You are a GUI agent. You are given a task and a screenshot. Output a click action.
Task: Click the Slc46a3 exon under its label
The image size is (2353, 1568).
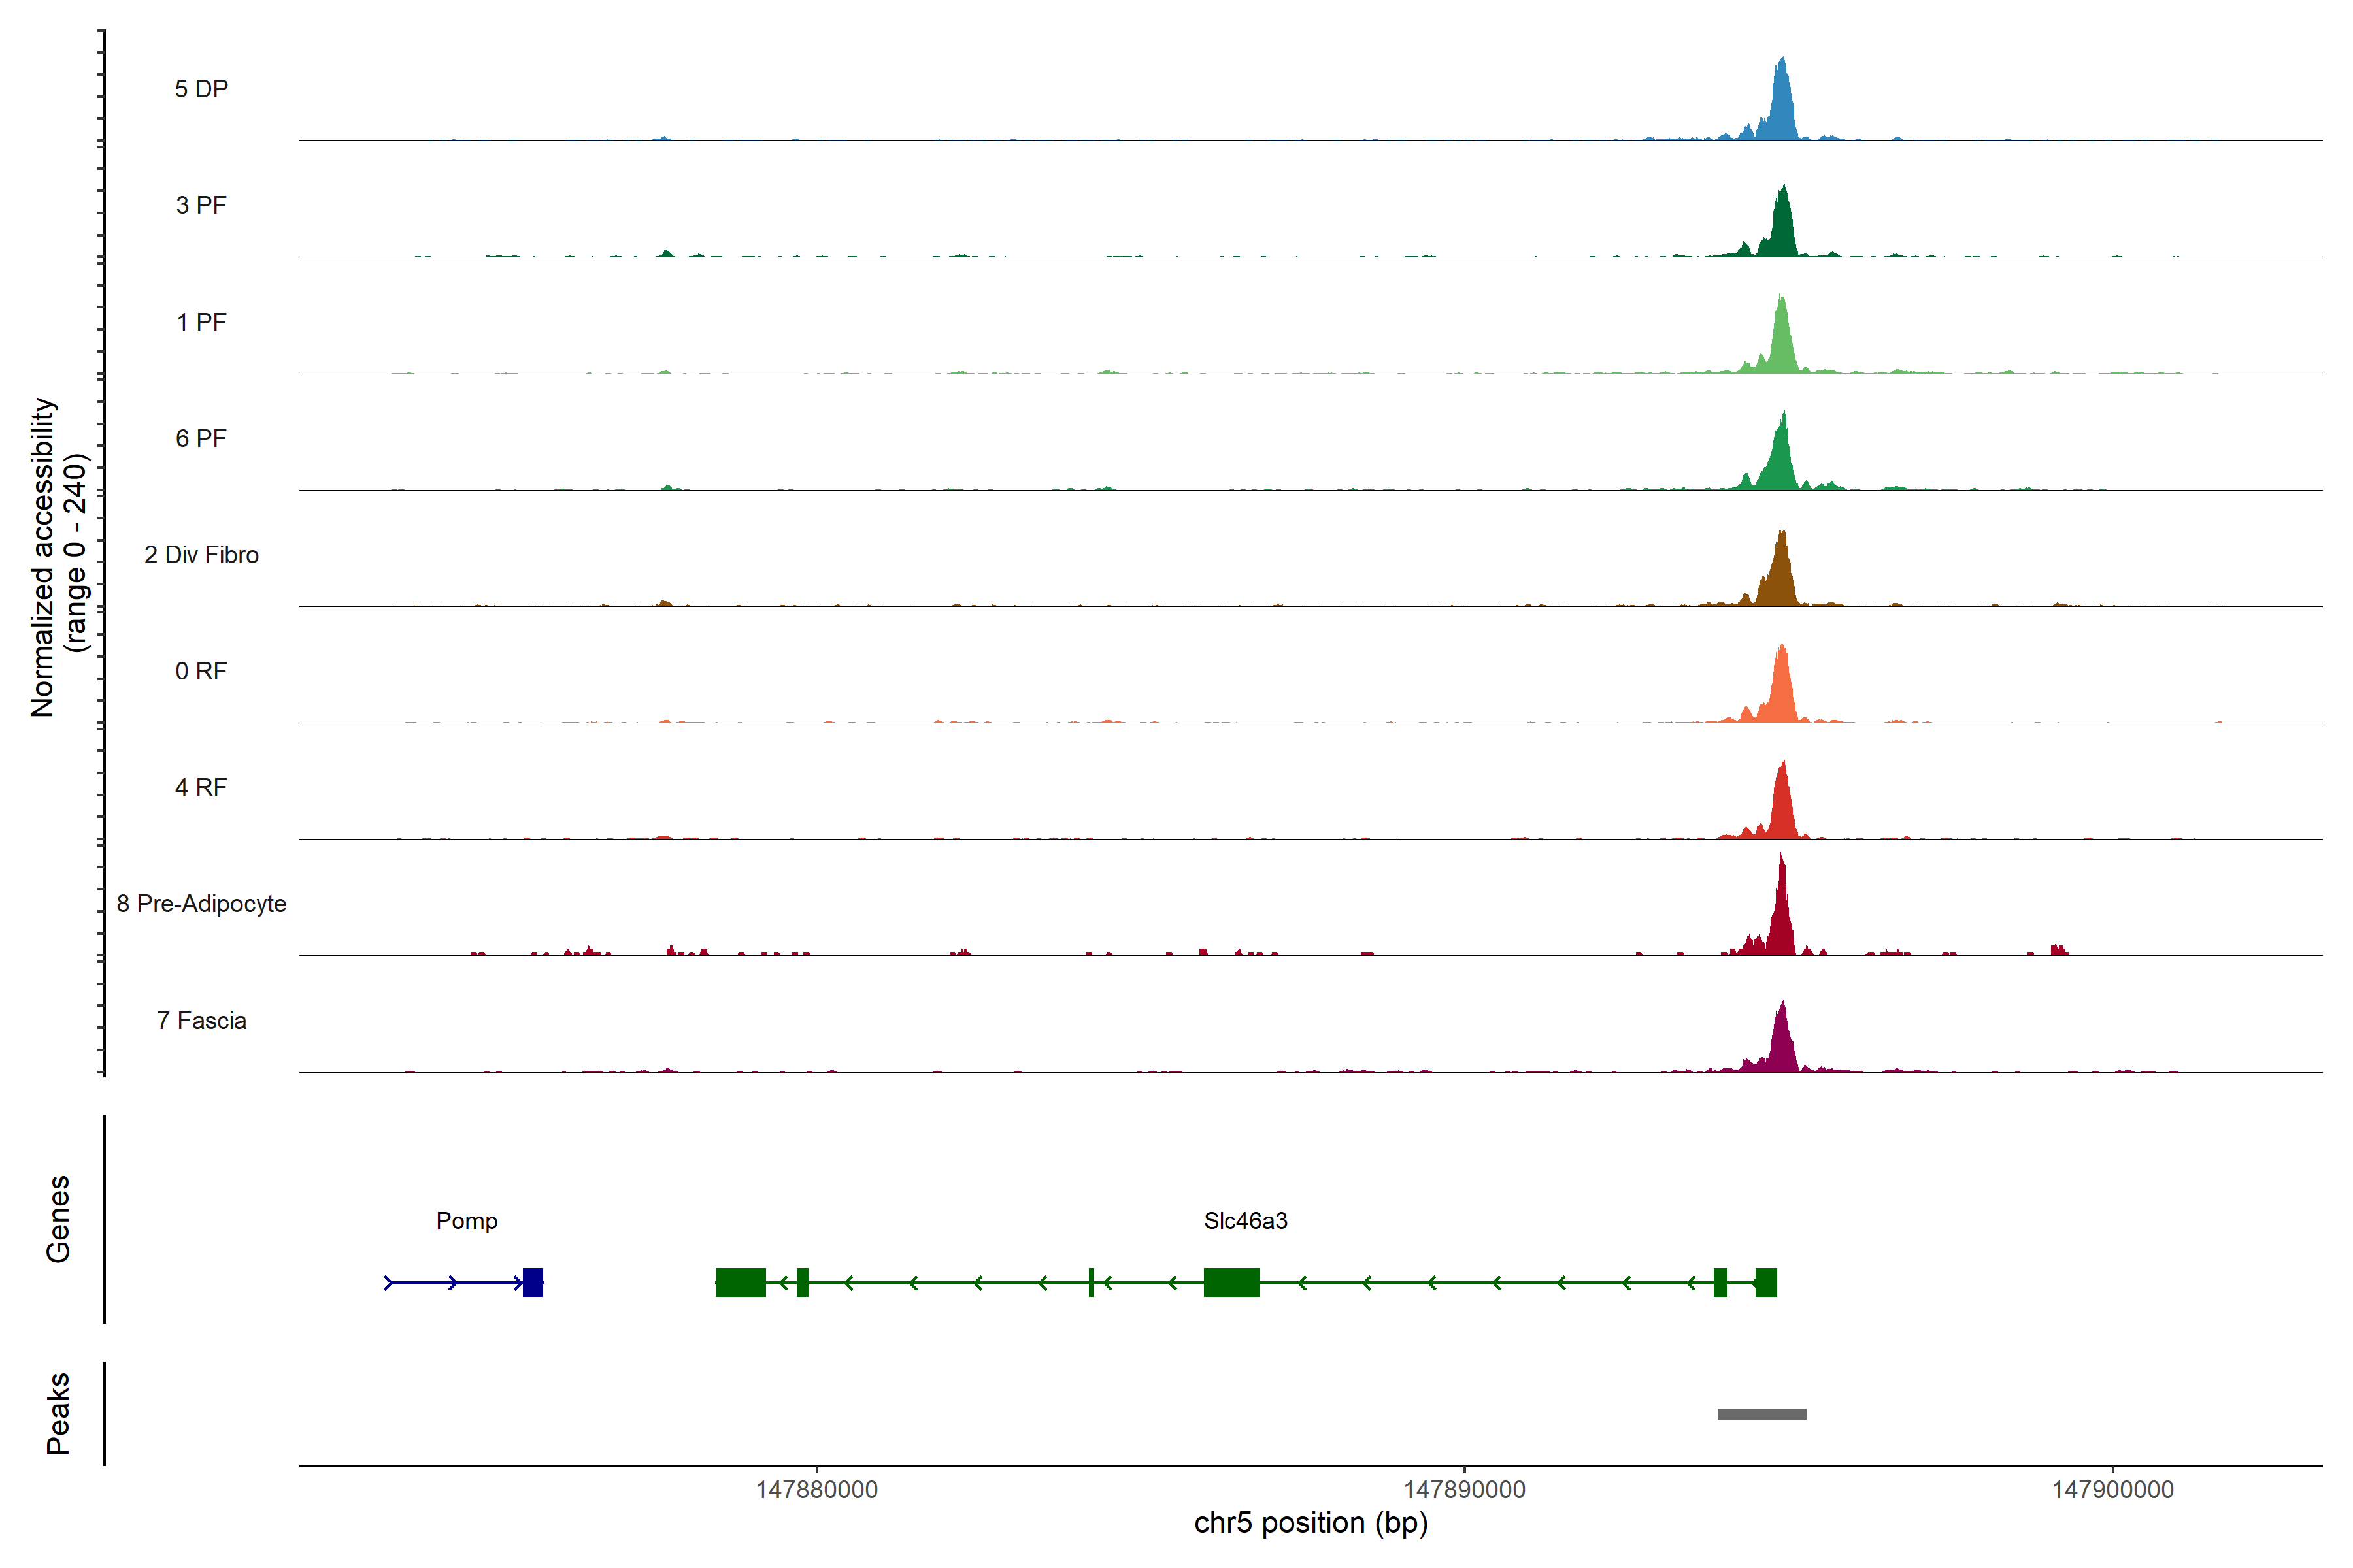1231,1282
